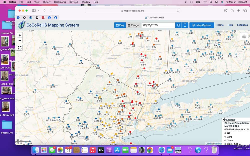The image size is (250, 156).
Task: Reload the maps.cocorahs.org page
Action: (177, 11)
